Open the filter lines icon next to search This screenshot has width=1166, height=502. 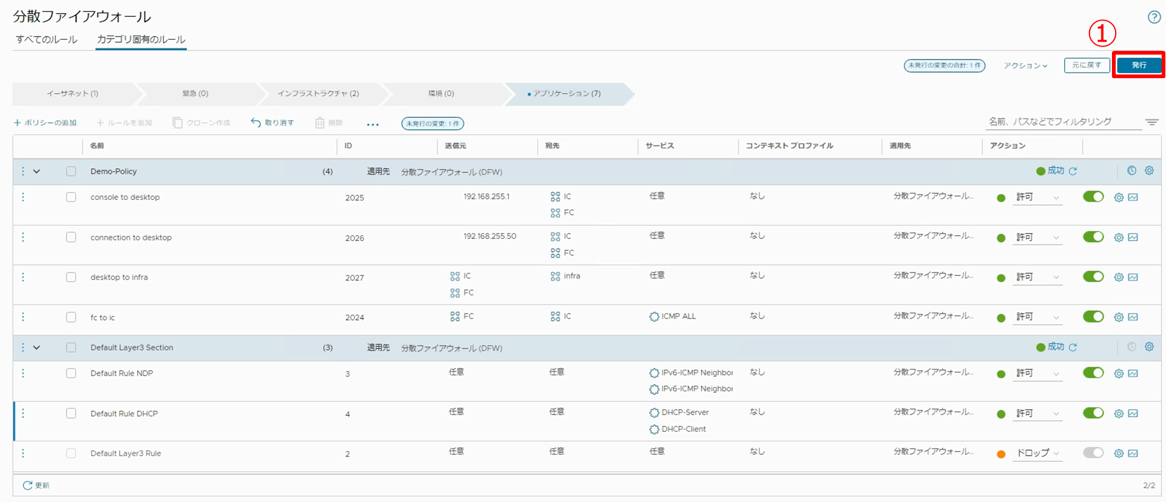point(1152,122)
